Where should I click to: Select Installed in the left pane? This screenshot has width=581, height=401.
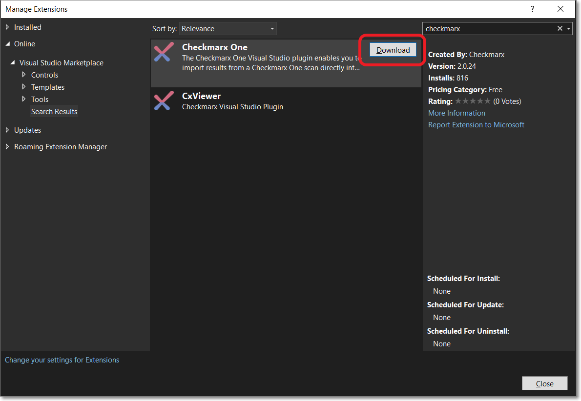[28, 27]
